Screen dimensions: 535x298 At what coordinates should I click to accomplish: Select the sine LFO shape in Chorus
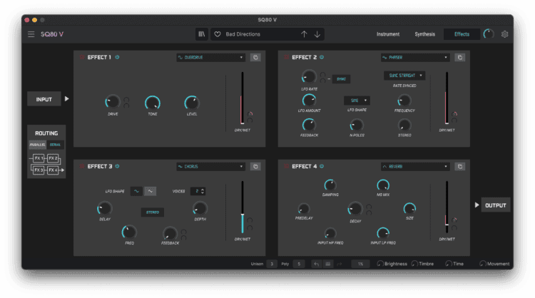(x=136, y=191)
